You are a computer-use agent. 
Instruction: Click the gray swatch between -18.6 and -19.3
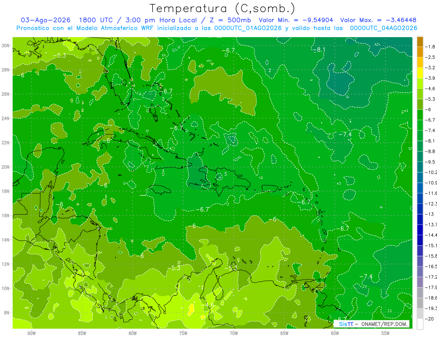pyautogui.click(x=420, y=303)
